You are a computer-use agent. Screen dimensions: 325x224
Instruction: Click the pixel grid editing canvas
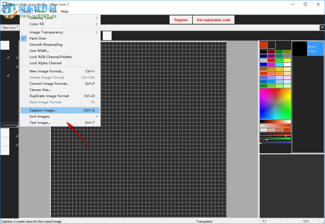point(138,130)
